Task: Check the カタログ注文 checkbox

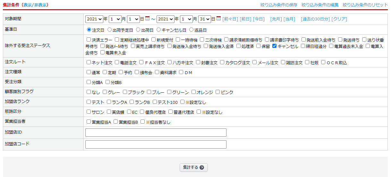Action: click(222, 62)
